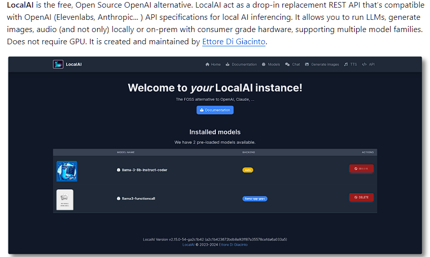Delete the llama3-functioncall model
The width and height of the screenshot is (430, 257).
pos(361,197)
